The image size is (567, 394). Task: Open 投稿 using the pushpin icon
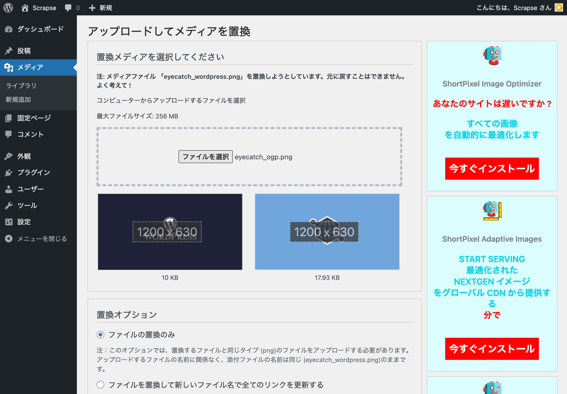(x=9, y=51)
